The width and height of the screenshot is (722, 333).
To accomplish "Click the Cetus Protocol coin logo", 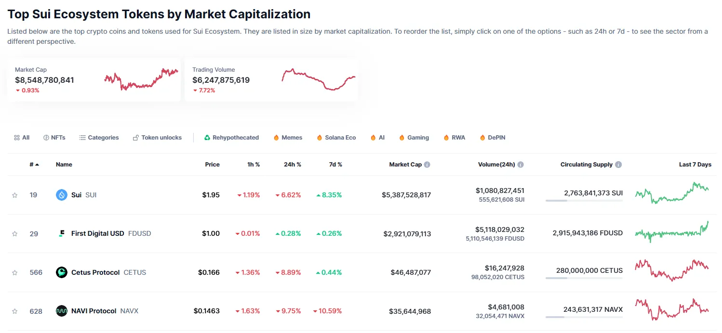I will [62, 272].
